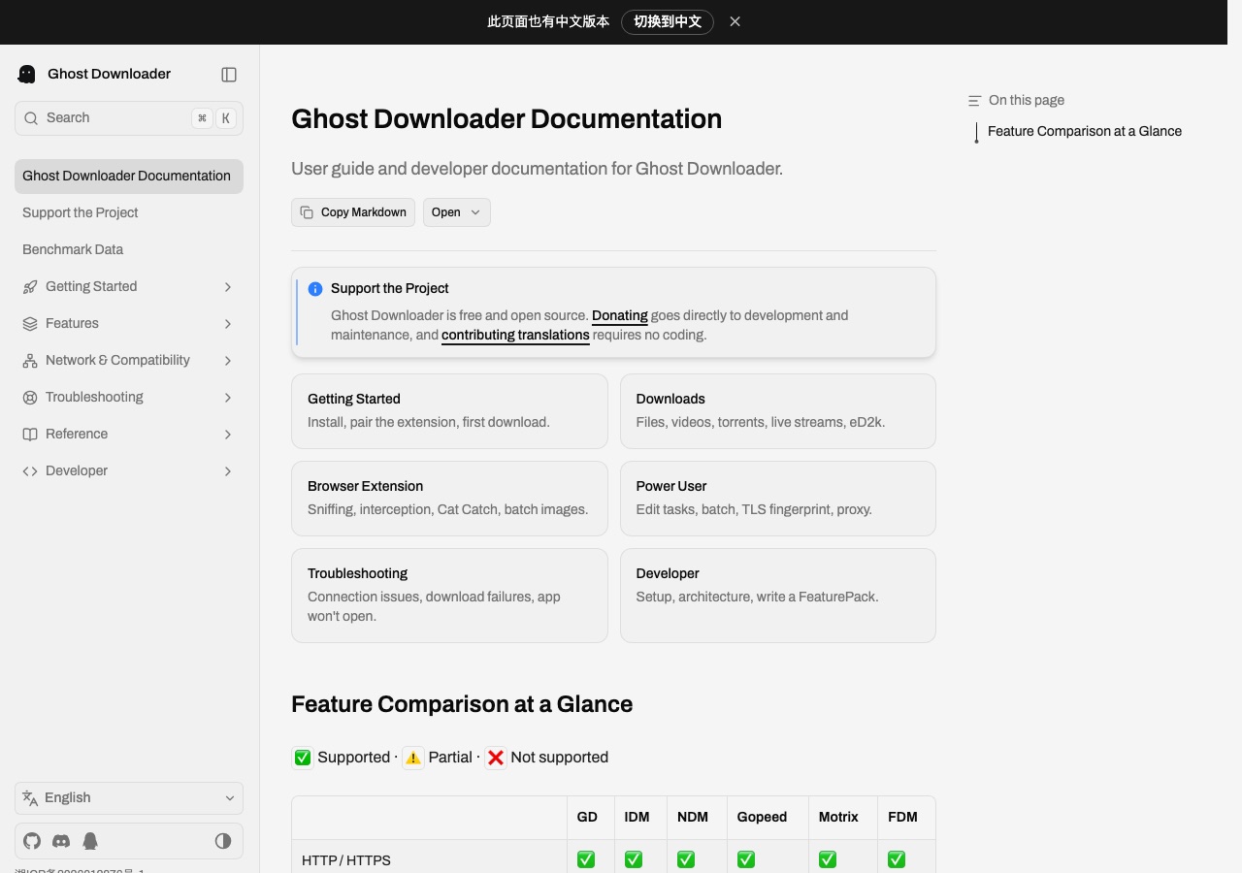The height and width of the screenshot is (873, 1242).
Task: Click the Gopeed column header
Action: click(762, 818)
